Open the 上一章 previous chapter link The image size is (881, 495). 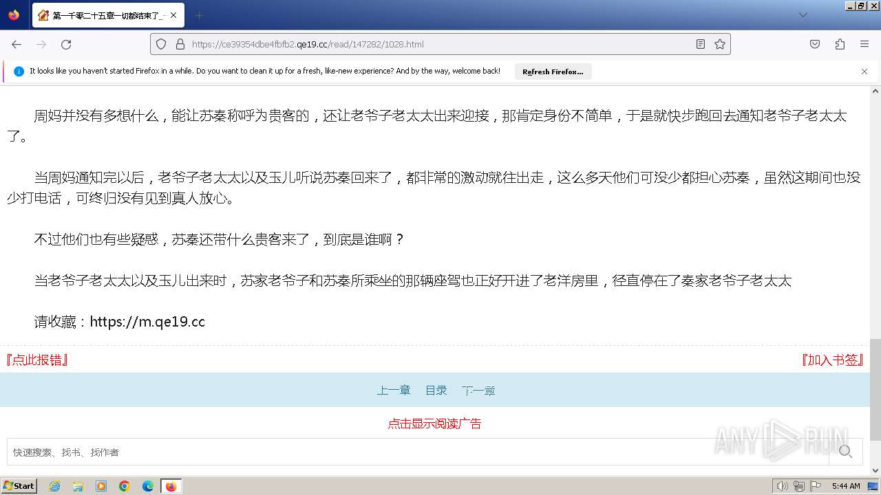[x=394, y=390]
